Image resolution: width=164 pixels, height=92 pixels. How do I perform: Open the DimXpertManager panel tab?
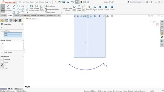point(15,20)
